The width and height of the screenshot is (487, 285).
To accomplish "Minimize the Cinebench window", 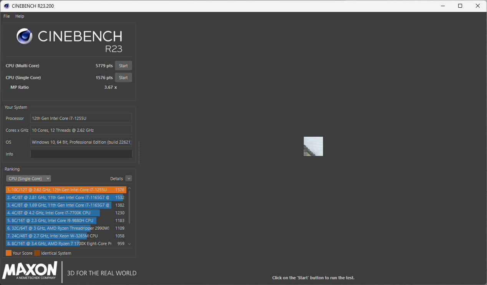I will coord(442,6).
